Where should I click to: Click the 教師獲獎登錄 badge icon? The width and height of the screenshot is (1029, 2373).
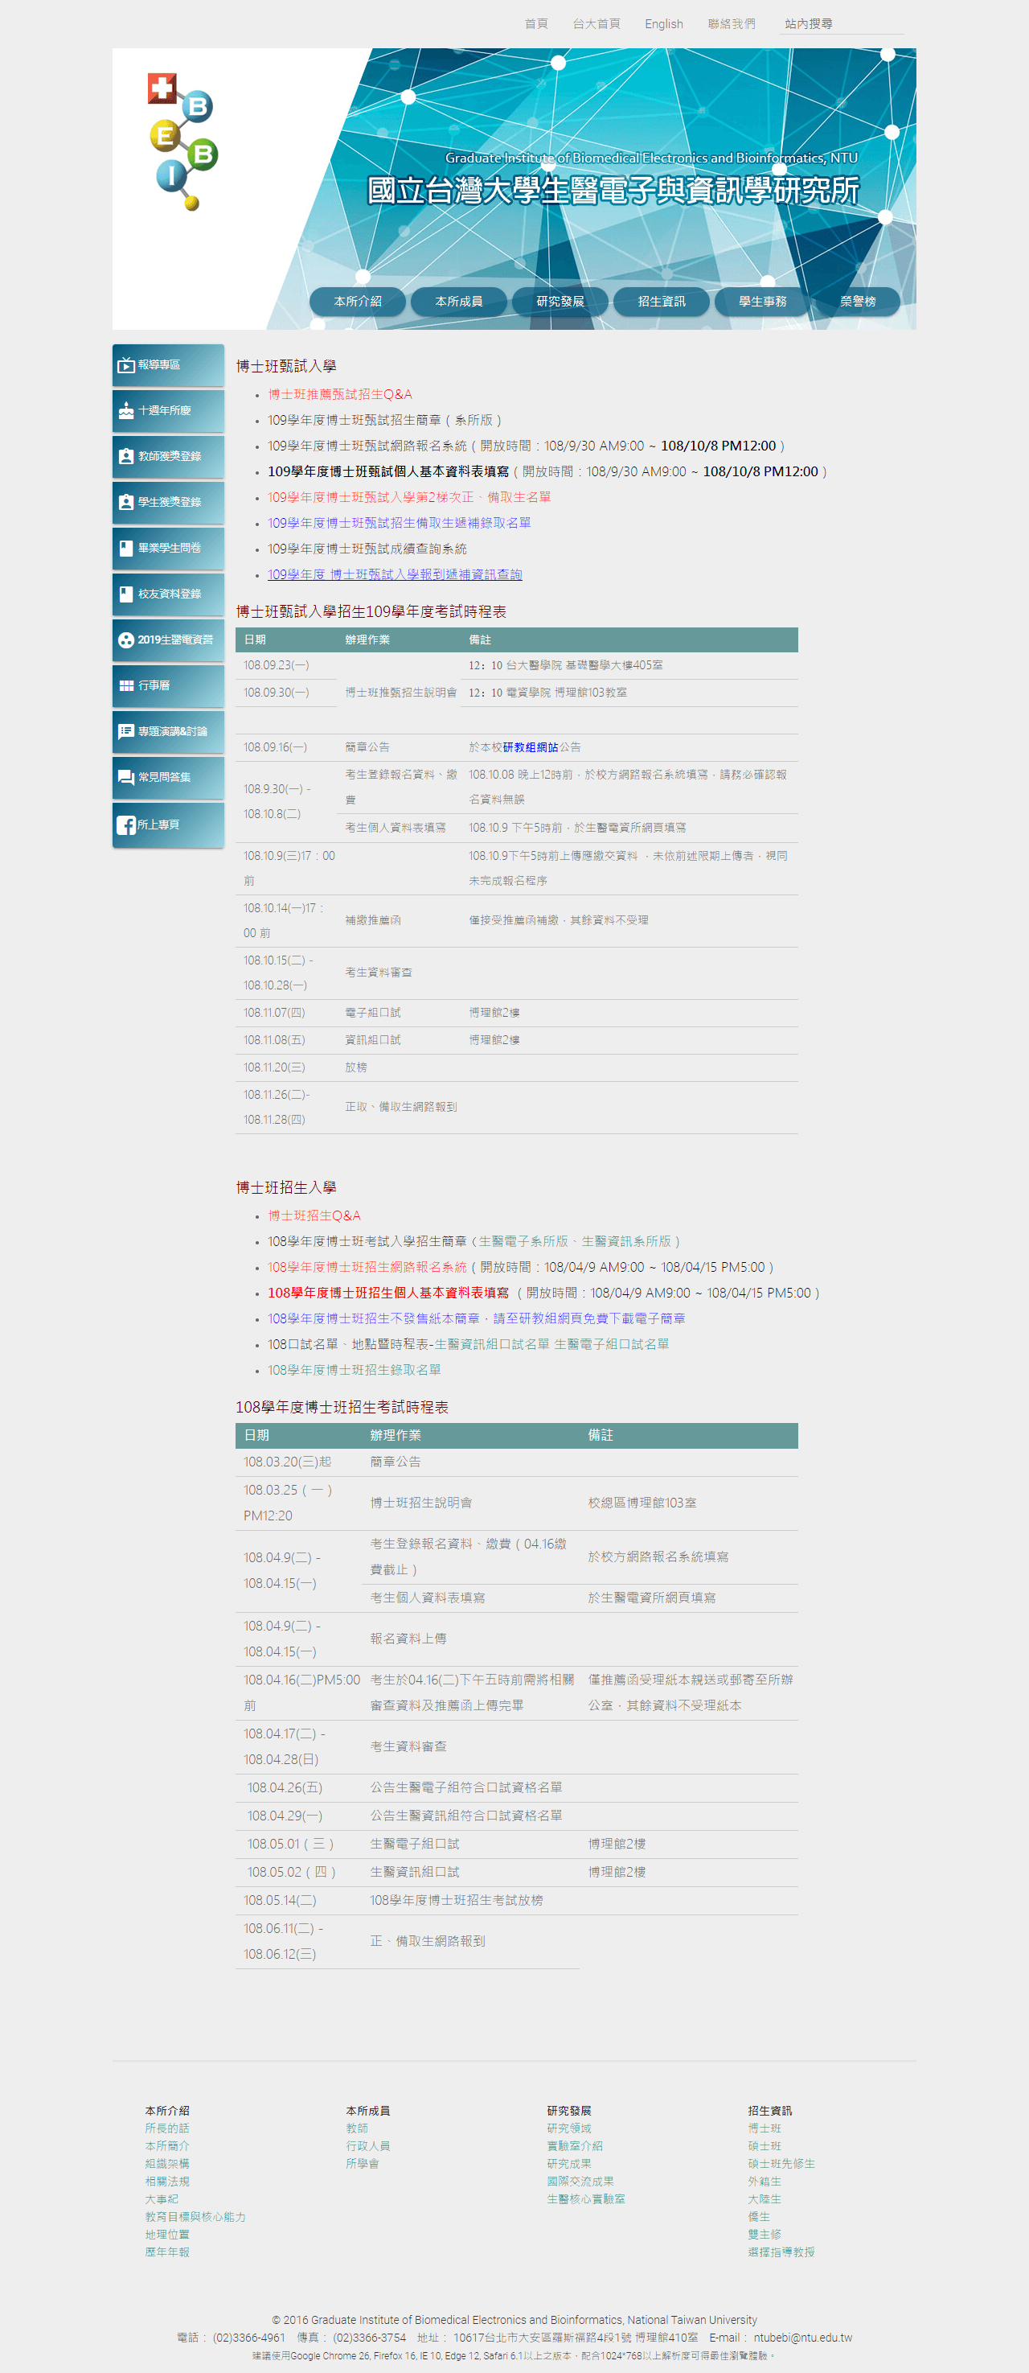pos(125,457)
